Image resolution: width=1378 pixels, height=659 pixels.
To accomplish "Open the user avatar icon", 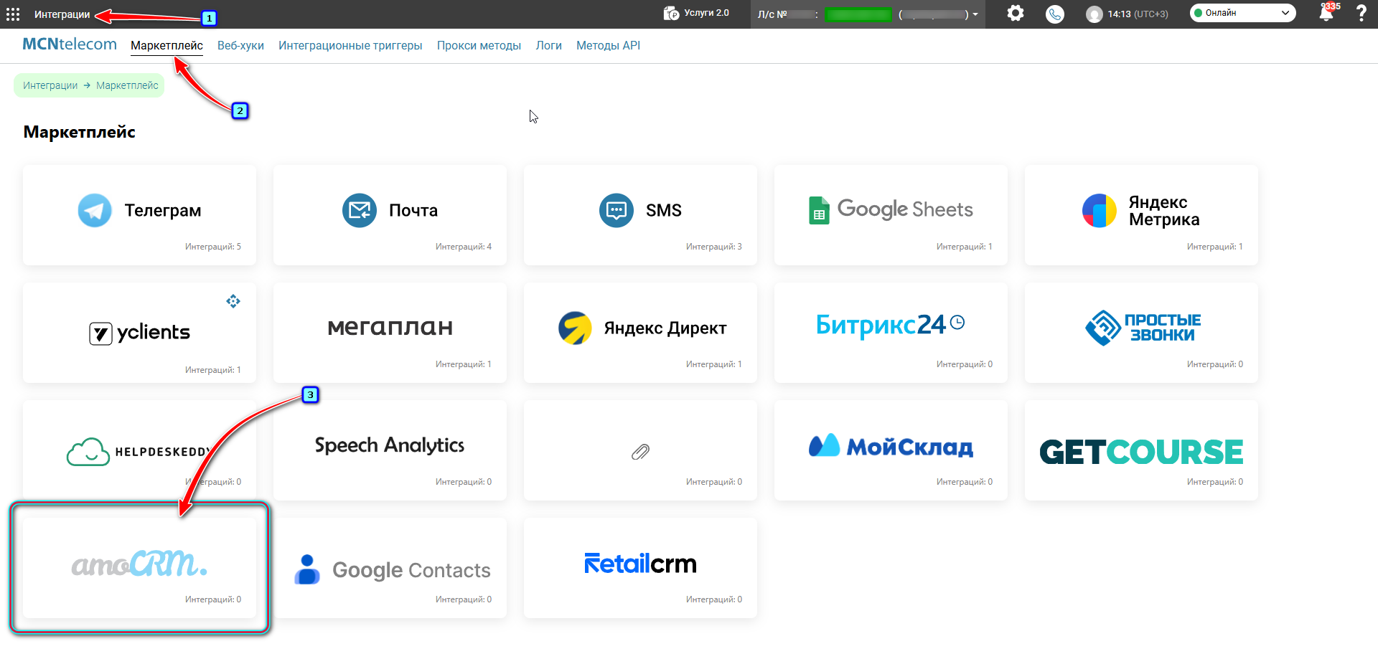I will [x=1094, y=14].
